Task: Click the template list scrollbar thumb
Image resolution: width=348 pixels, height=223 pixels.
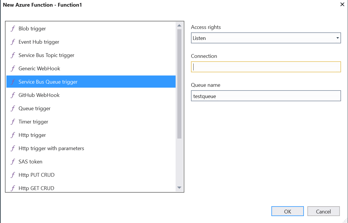Action: point(179,84)
